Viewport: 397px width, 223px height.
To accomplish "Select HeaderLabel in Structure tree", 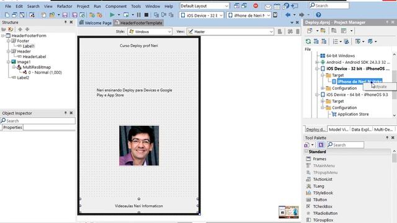I will pyautogui.click(x=34, y=56).
